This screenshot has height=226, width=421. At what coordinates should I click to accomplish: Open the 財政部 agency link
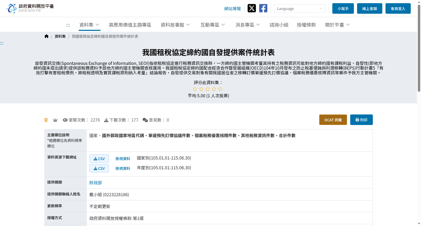pos(96,182)
